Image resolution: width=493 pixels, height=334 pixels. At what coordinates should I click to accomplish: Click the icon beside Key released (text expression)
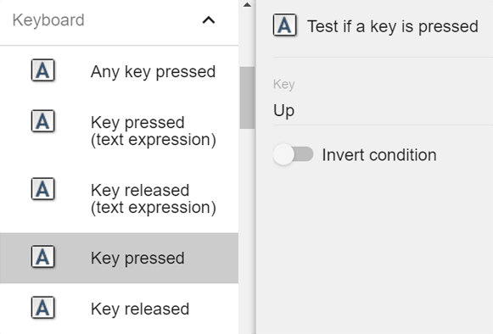pyautogui.click(x=42, y=189)
